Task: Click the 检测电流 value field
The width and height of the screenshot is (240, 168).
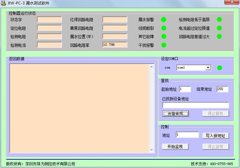Action: point(49,45)
